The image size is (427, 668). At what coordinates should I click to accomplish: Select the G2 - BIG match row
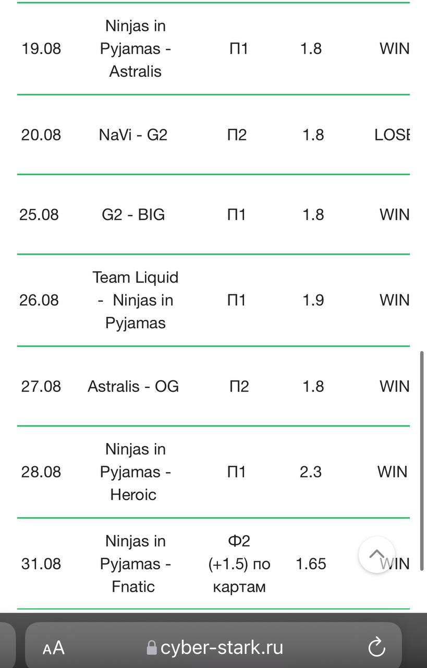213,214
